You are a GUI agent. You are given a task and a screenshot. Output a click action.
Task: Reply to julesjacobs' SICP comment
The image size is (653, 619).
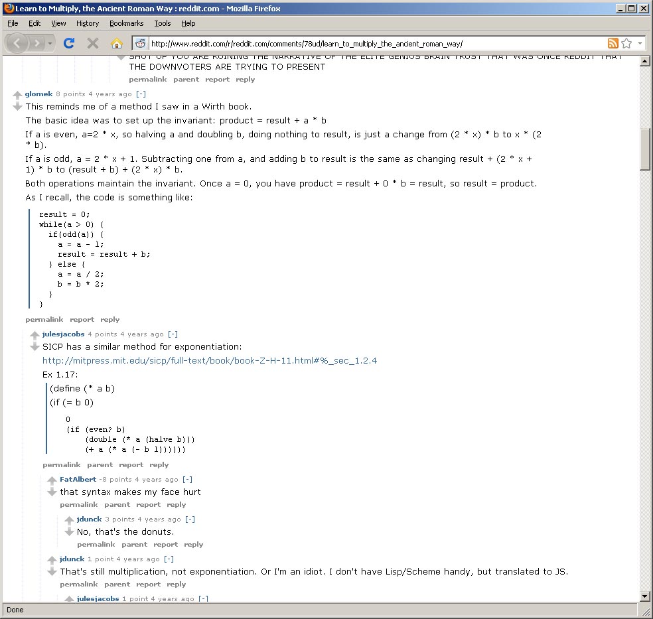click(x=159, y=465)
